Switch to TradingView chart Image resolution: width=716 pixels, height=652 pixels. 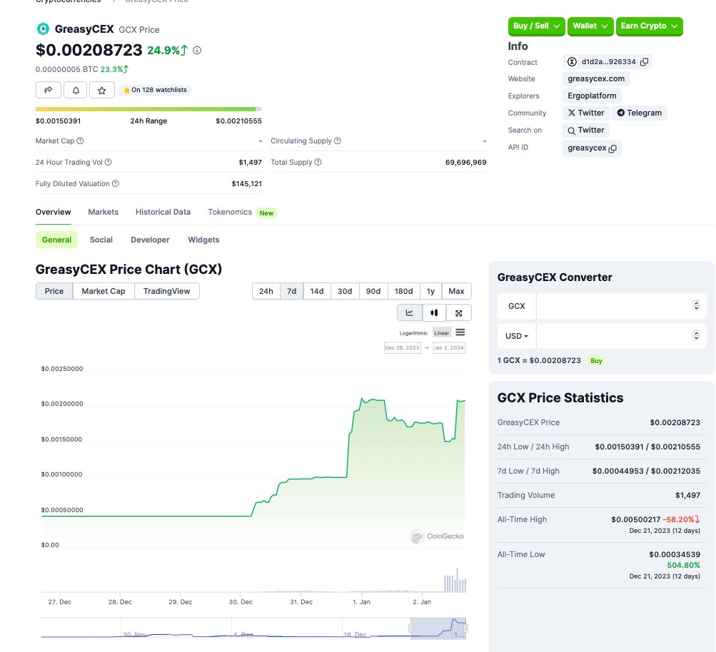(x=166, y=291)
